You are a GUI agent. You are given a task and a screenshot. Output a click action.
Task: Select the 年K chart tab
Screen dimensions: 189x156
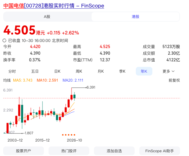pyautogui.click(x=144, y=71)
